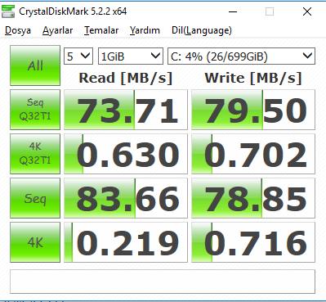Start the 4K Q32T1 test
326x302 pixels.
click(35, 154)
